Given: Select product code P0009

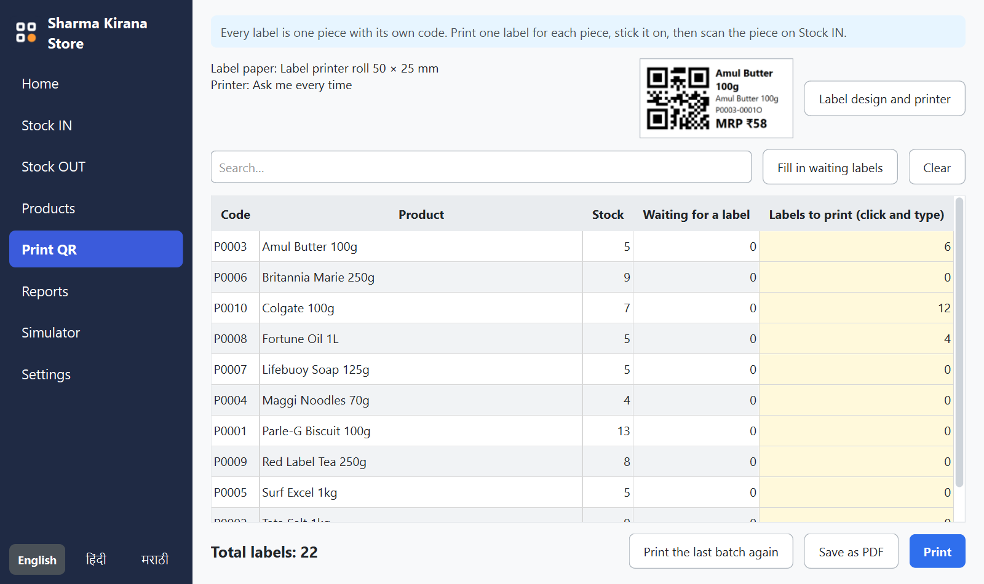Looking at the screenshot, I should pyautogui.click(x=231, y=462).
